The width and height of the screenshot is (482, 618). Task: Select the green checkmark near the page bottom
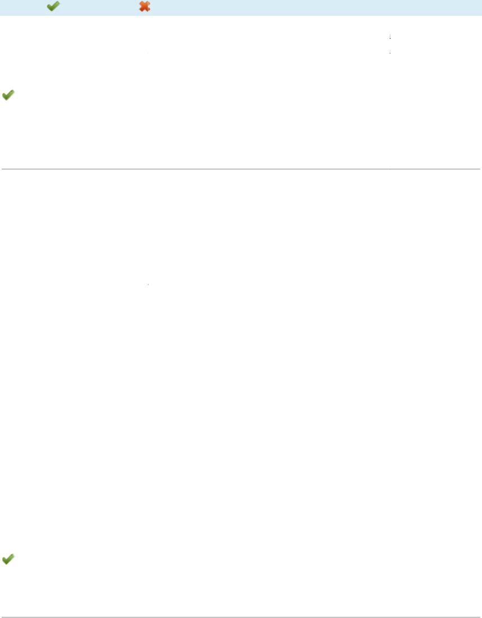click(x=8, y=559)
